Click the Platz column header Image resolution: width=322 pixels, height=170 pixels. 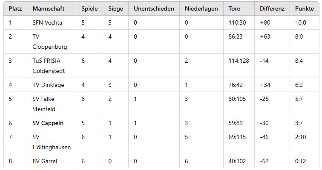15,8
